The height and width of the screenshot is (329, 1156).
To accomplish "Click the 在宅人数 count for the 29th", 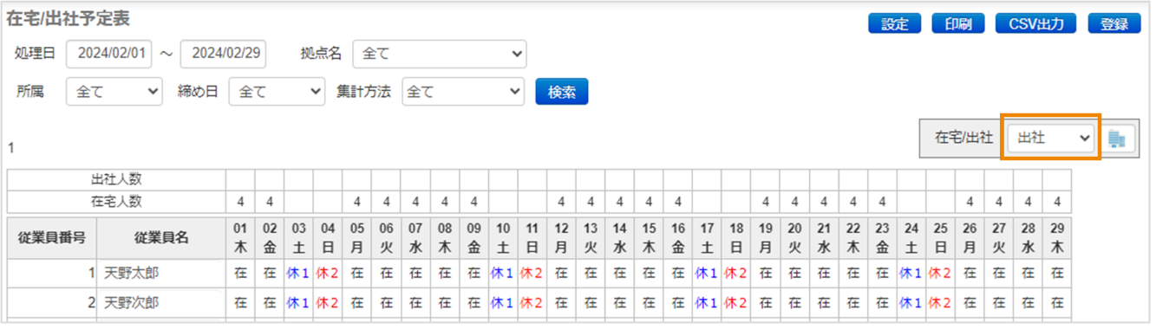I will point(1056,202).
